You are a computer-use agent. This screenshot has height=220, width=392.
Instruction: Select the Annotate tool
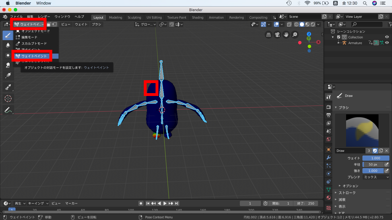8,110
